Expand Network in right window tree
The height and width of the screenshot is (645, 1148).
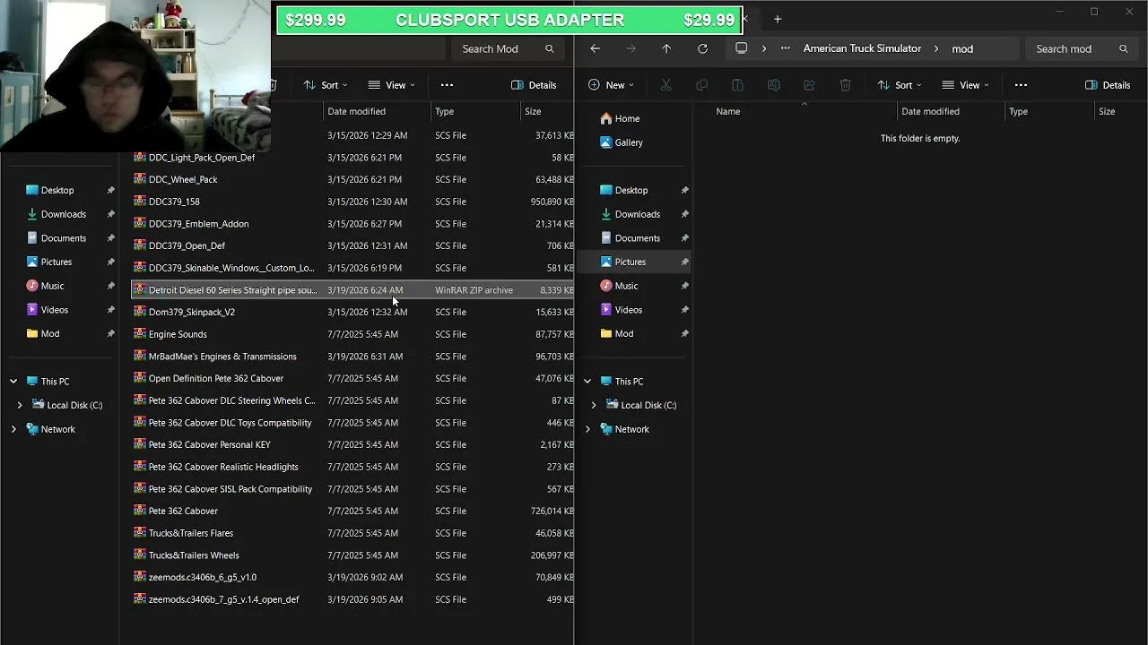587,429
